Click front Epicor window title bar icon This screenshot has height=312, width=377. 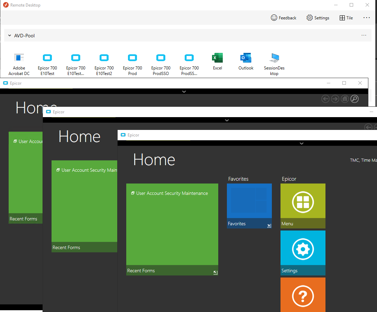(123, 135)
